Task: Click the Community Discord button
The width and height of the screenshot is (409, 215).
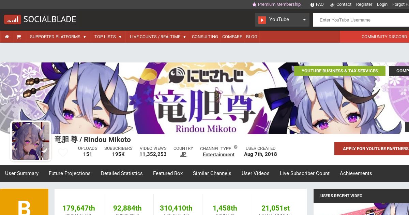Action: pos(375,37)
